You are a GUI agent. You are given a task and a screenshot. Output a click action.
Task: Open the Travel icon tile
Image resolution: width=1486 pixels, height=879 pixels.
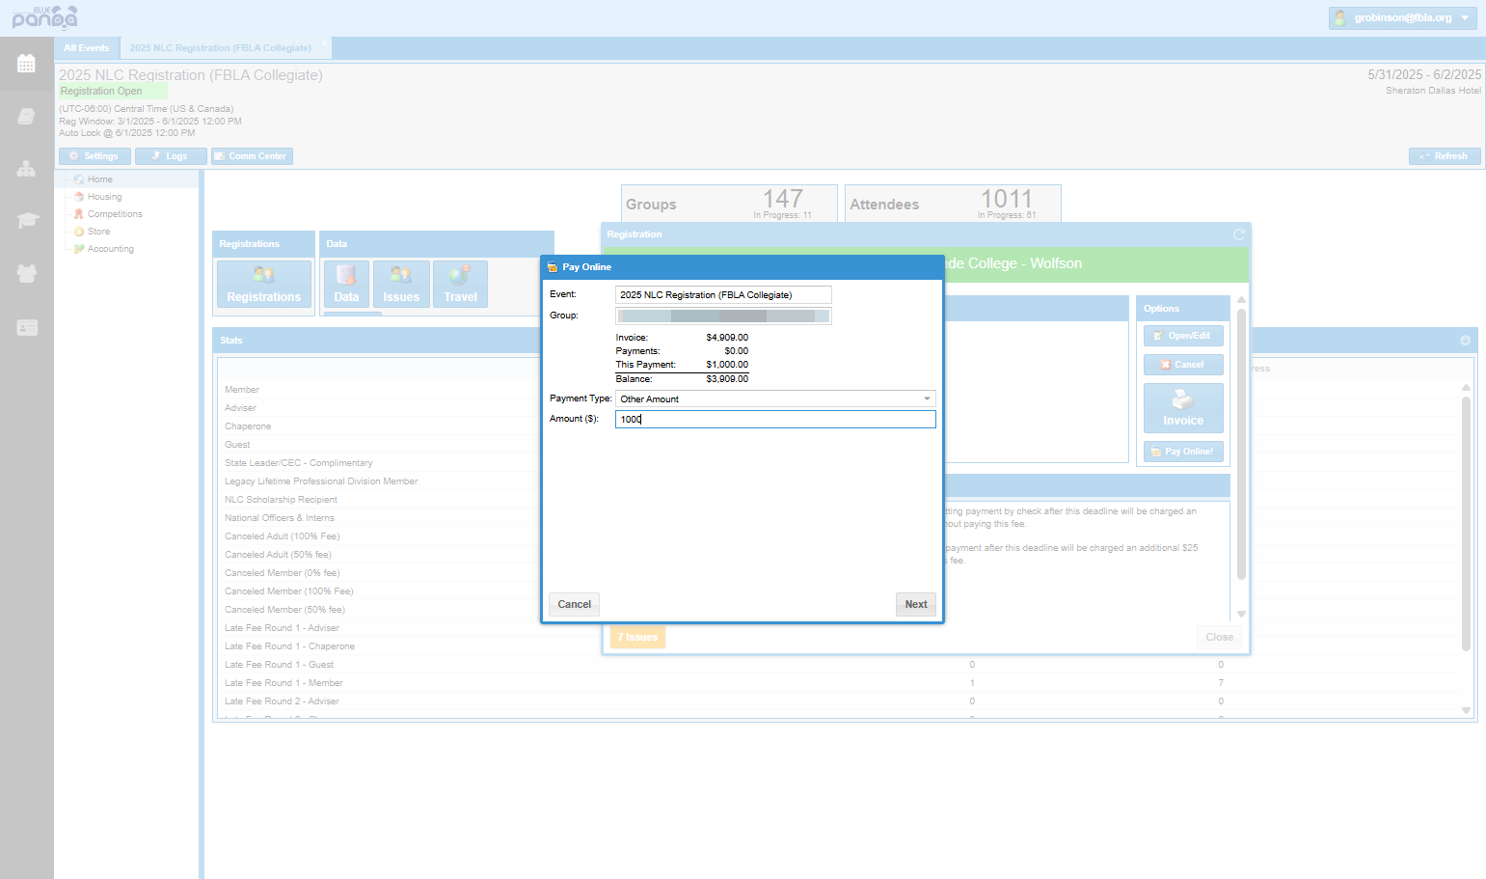[x=460, y=284]
